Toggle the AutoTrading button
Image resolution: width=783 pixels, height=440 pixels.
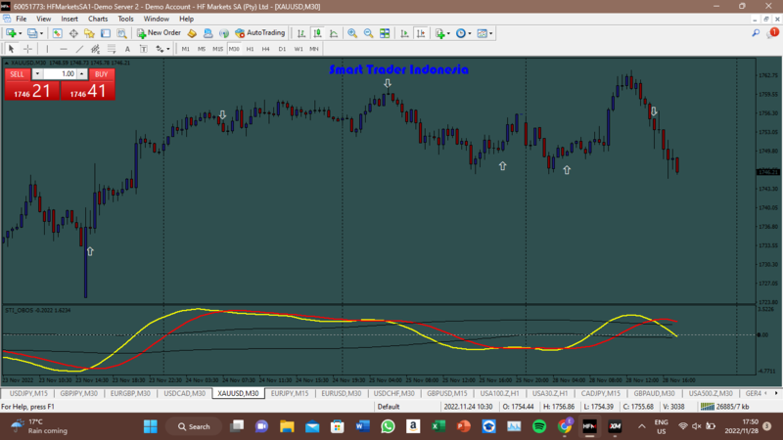click(x=259, y=33)
